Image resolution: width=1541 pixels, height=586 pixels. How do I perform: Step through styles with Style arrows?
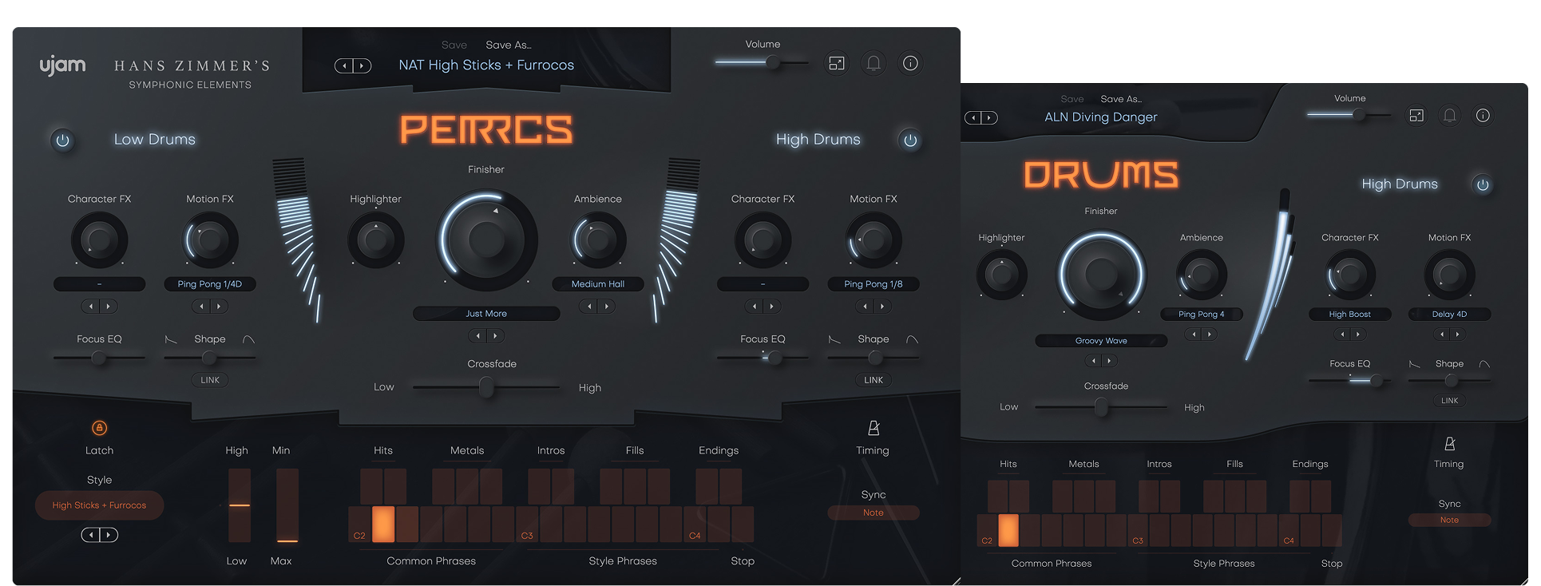(99, 535)
